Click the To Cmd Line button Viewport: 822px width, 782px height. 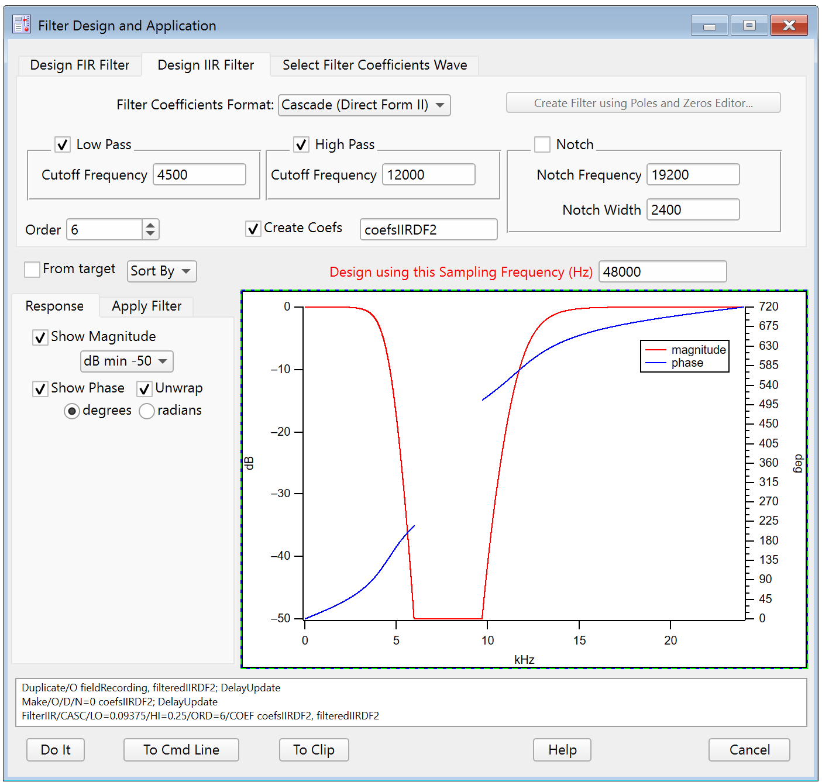point(181,750)
